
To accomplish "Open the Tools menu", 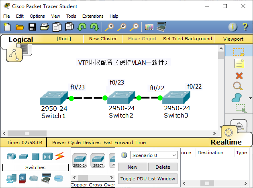I will coord(71,16).
